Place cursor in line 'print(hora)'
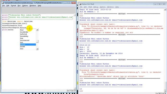Image resolution: width=167 pixels, height=94 pixels. pyautogui.click(x=8, y=30)
